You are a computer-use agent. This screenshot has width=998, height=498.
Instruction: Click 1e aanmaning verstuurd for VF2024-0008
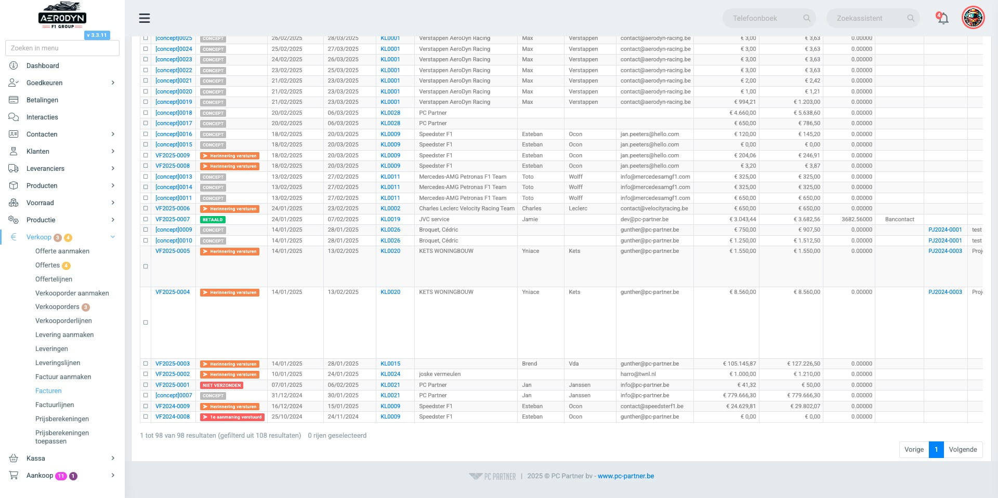232,417
